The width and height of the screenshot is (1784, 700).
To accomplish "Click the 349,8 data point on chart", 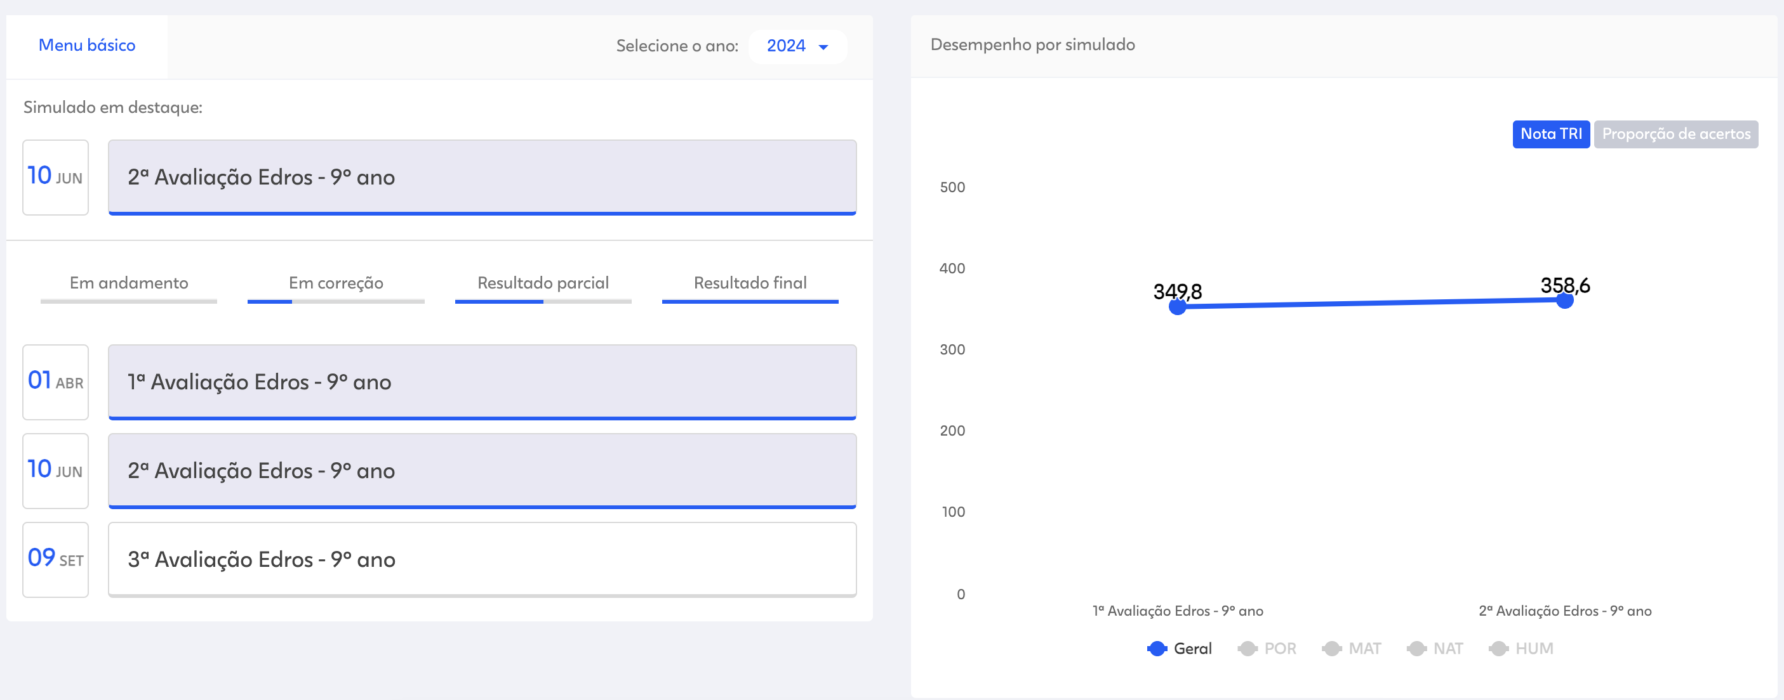I will (x=1177, y=306).
